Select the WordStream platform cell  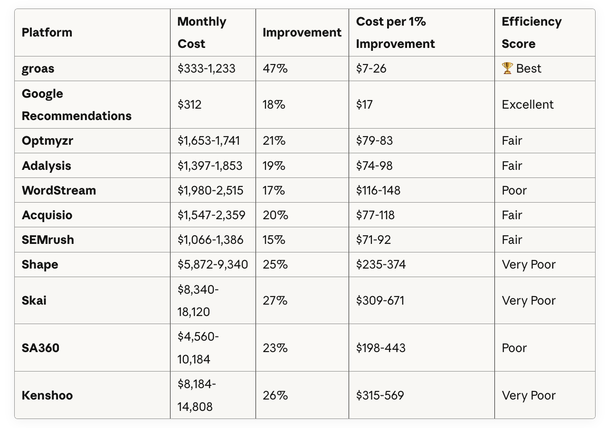pos(59,190)
